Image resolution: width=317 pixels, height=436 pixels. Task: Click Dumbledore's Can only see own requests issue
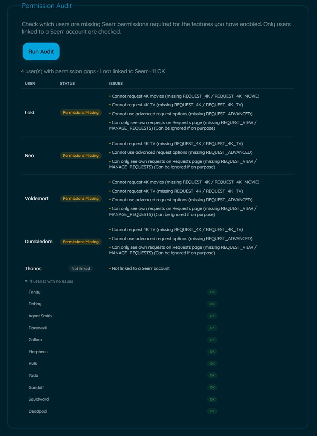coord(183,250)
